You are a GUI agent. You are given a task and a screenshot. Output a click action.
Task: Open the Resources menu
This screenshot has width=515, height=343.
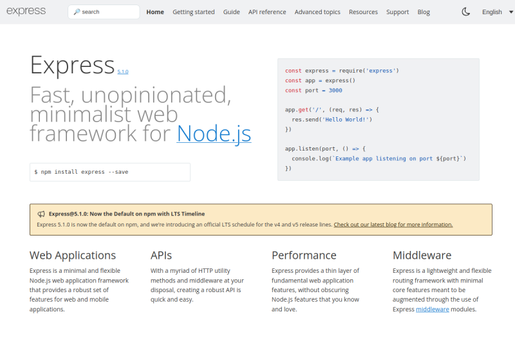pyautogui.click(x=363, y=12)
